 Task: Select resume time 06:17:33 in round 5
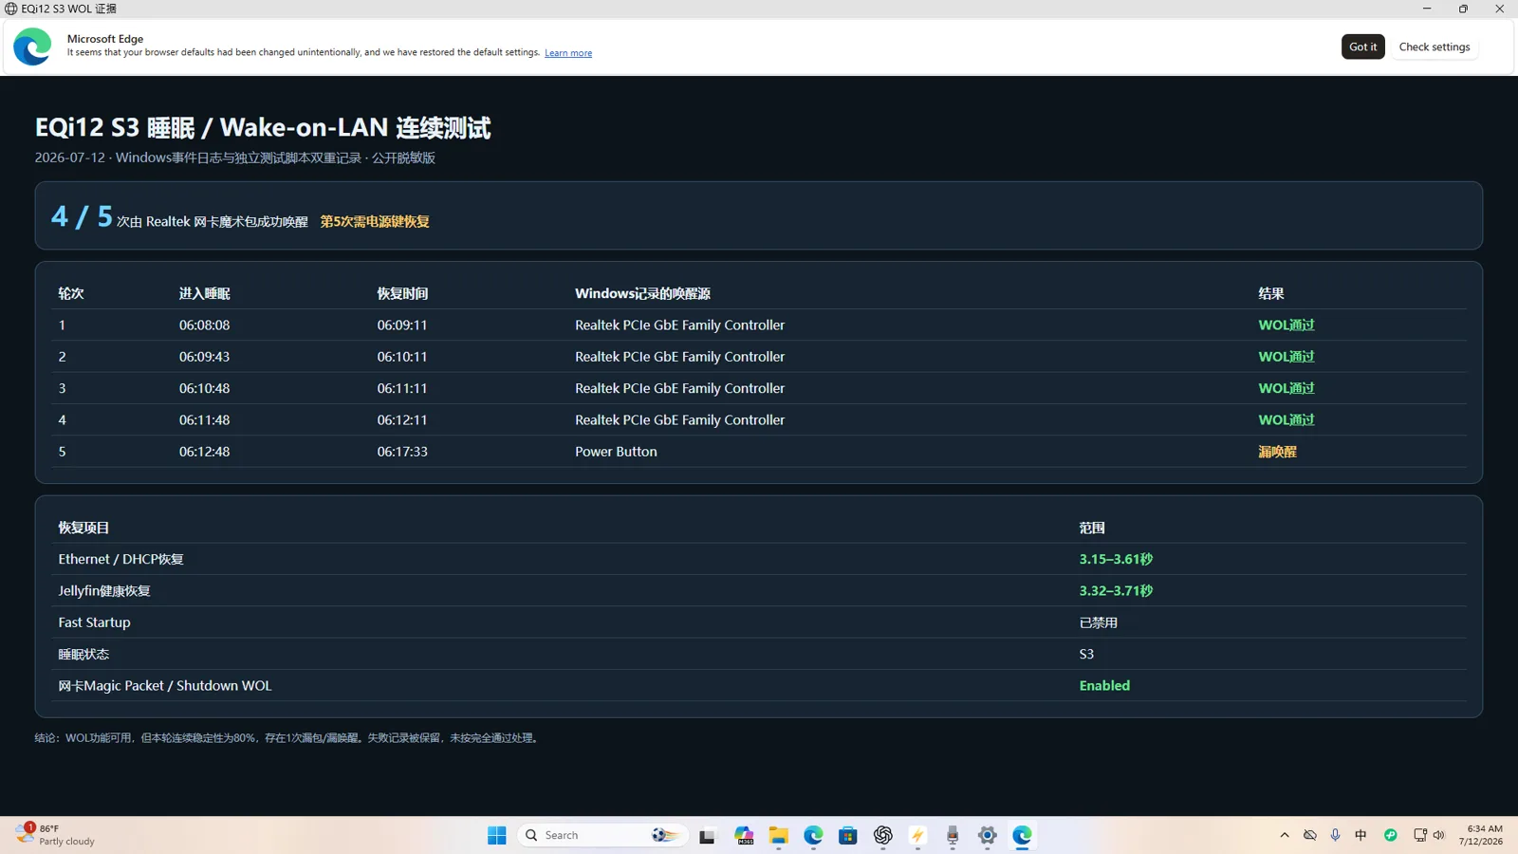(402, 452)
